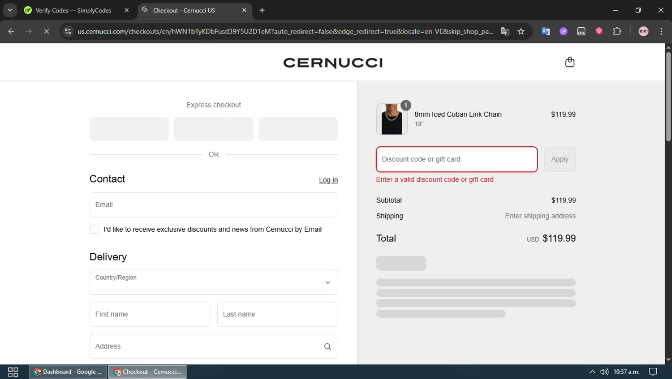Bookmark this page with star icon
This screenshot has width=672, height=379.
[x=521, y=31]
